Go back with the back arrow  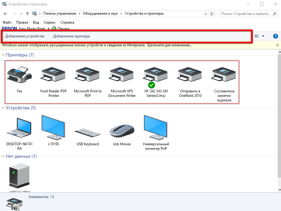pyautogui.click(x=5, y=14)
